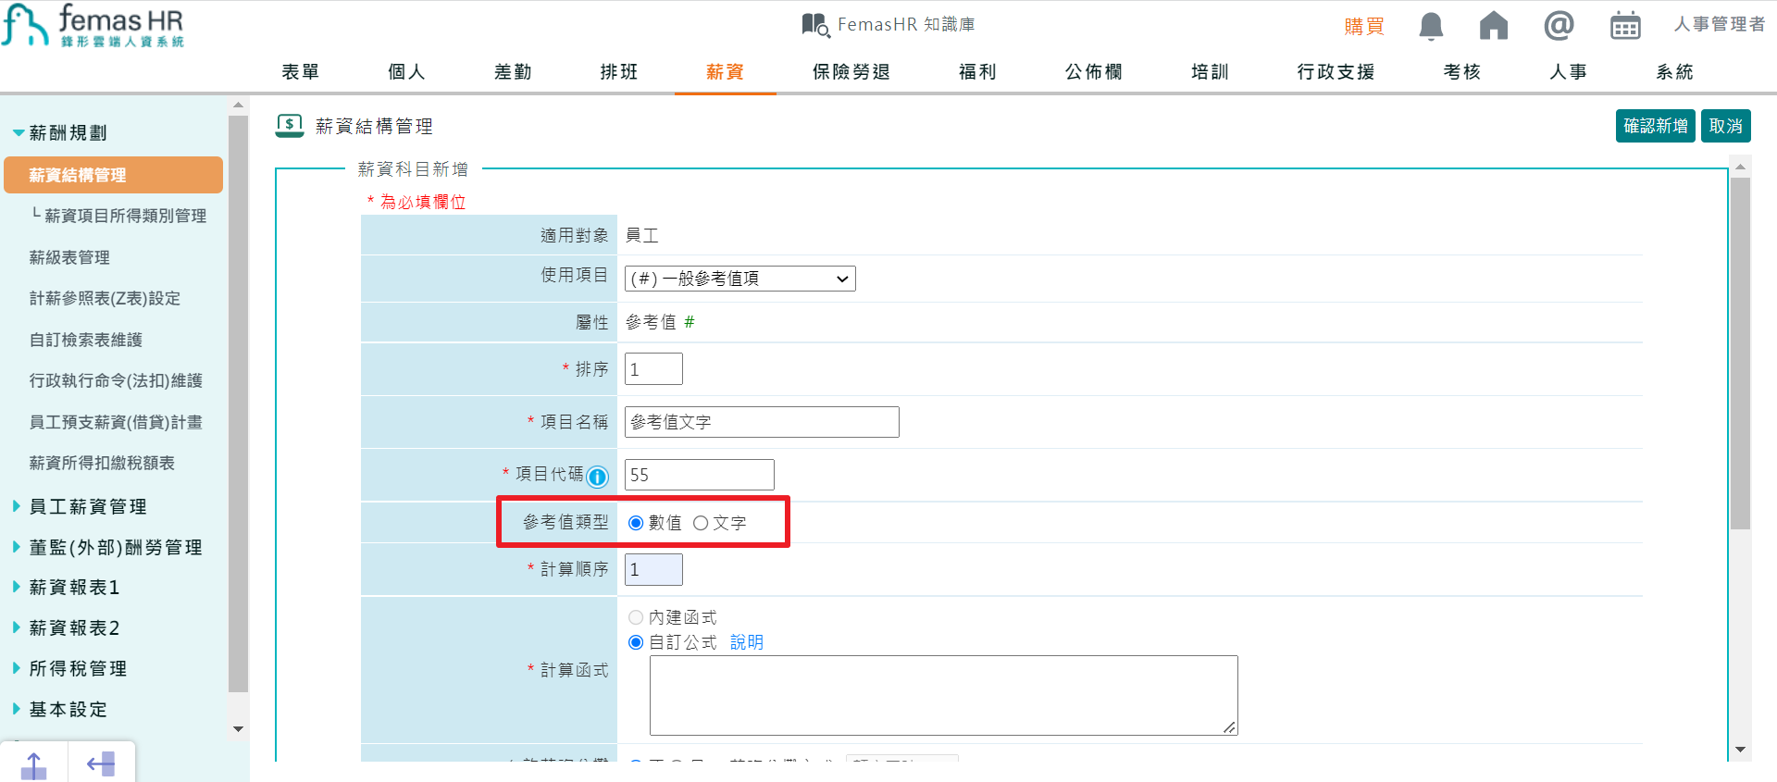Image resolution: width=1777 pixels, height=782 pixels.
Task: Open the notification bell icon
Action: [1431, 26]
